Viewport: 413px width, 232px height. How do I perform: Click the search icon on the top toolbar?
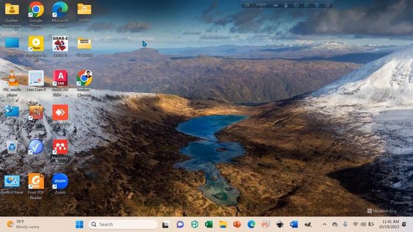pos(247,5)
